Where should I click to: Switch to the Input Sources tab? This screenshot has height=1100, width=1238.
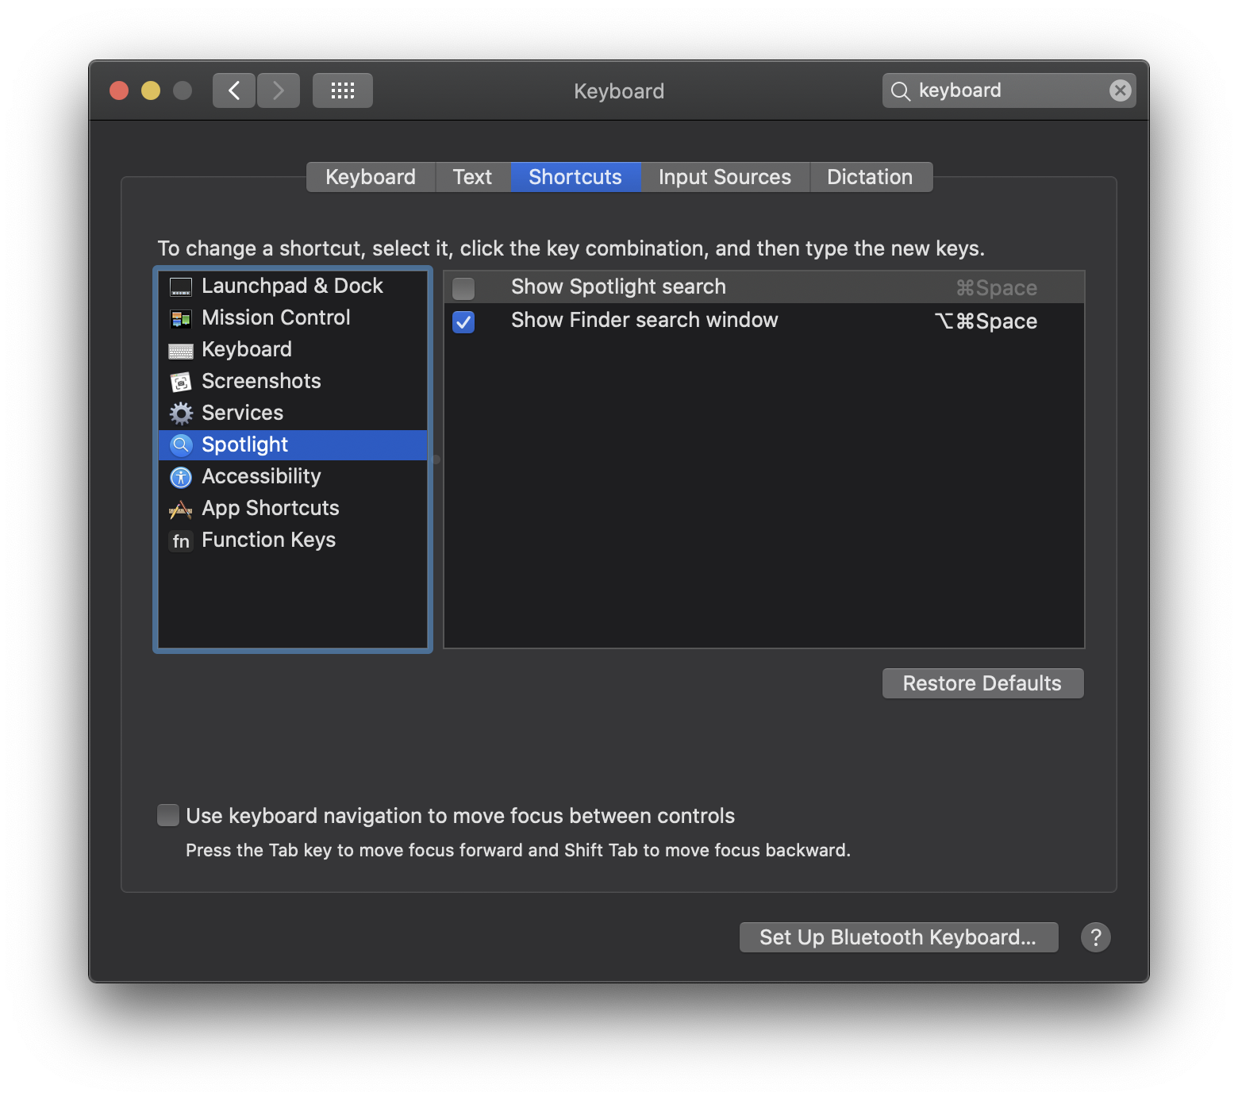pyautogui.click(x=723, y=176)
